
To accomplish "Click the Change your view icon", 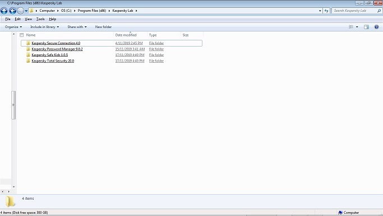I will 351,27.
